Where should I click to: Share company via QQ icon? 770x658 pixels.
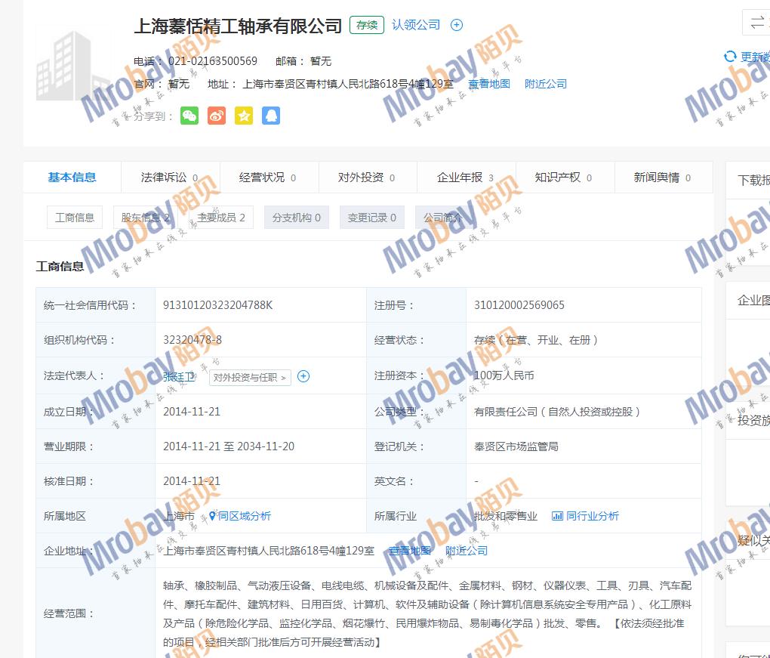(x=271, y=116)
